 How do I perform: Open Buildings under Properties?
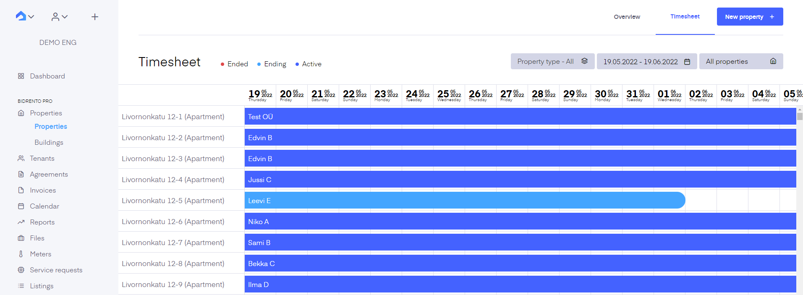point(49,142)
